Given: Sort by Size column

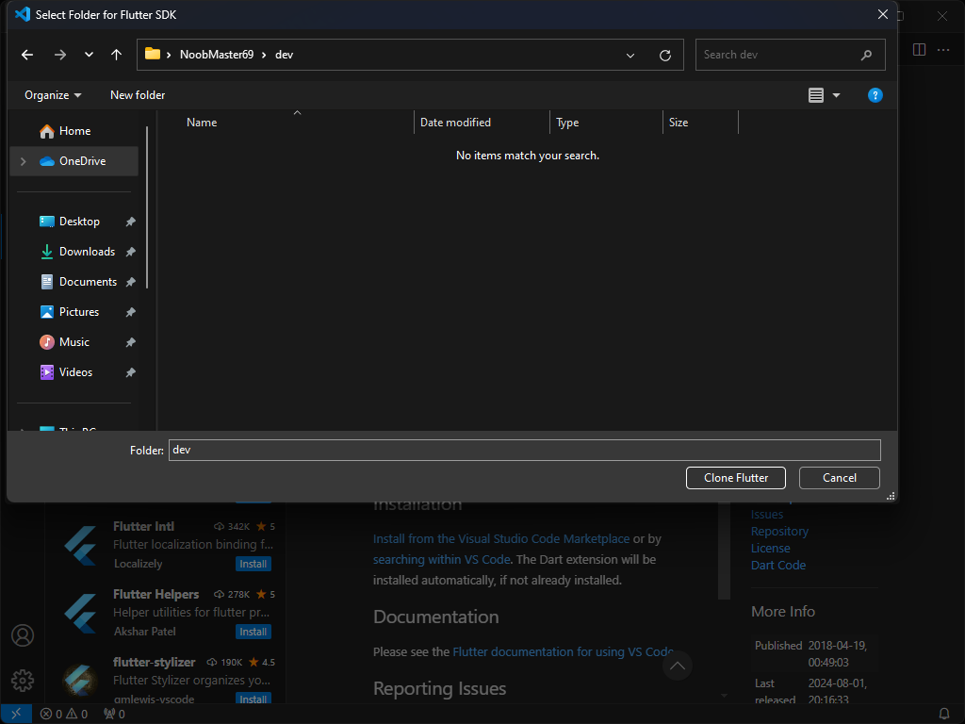Looking at the screenshot, I should pyautogui.click(x=679, y=123).
